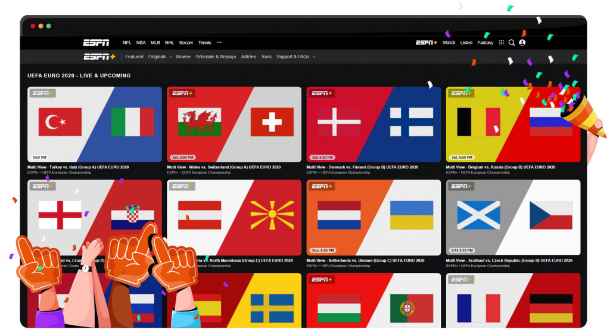Click the green maximize window button
610x336 pixels.
pyautogui.click(x=49, y=26)
